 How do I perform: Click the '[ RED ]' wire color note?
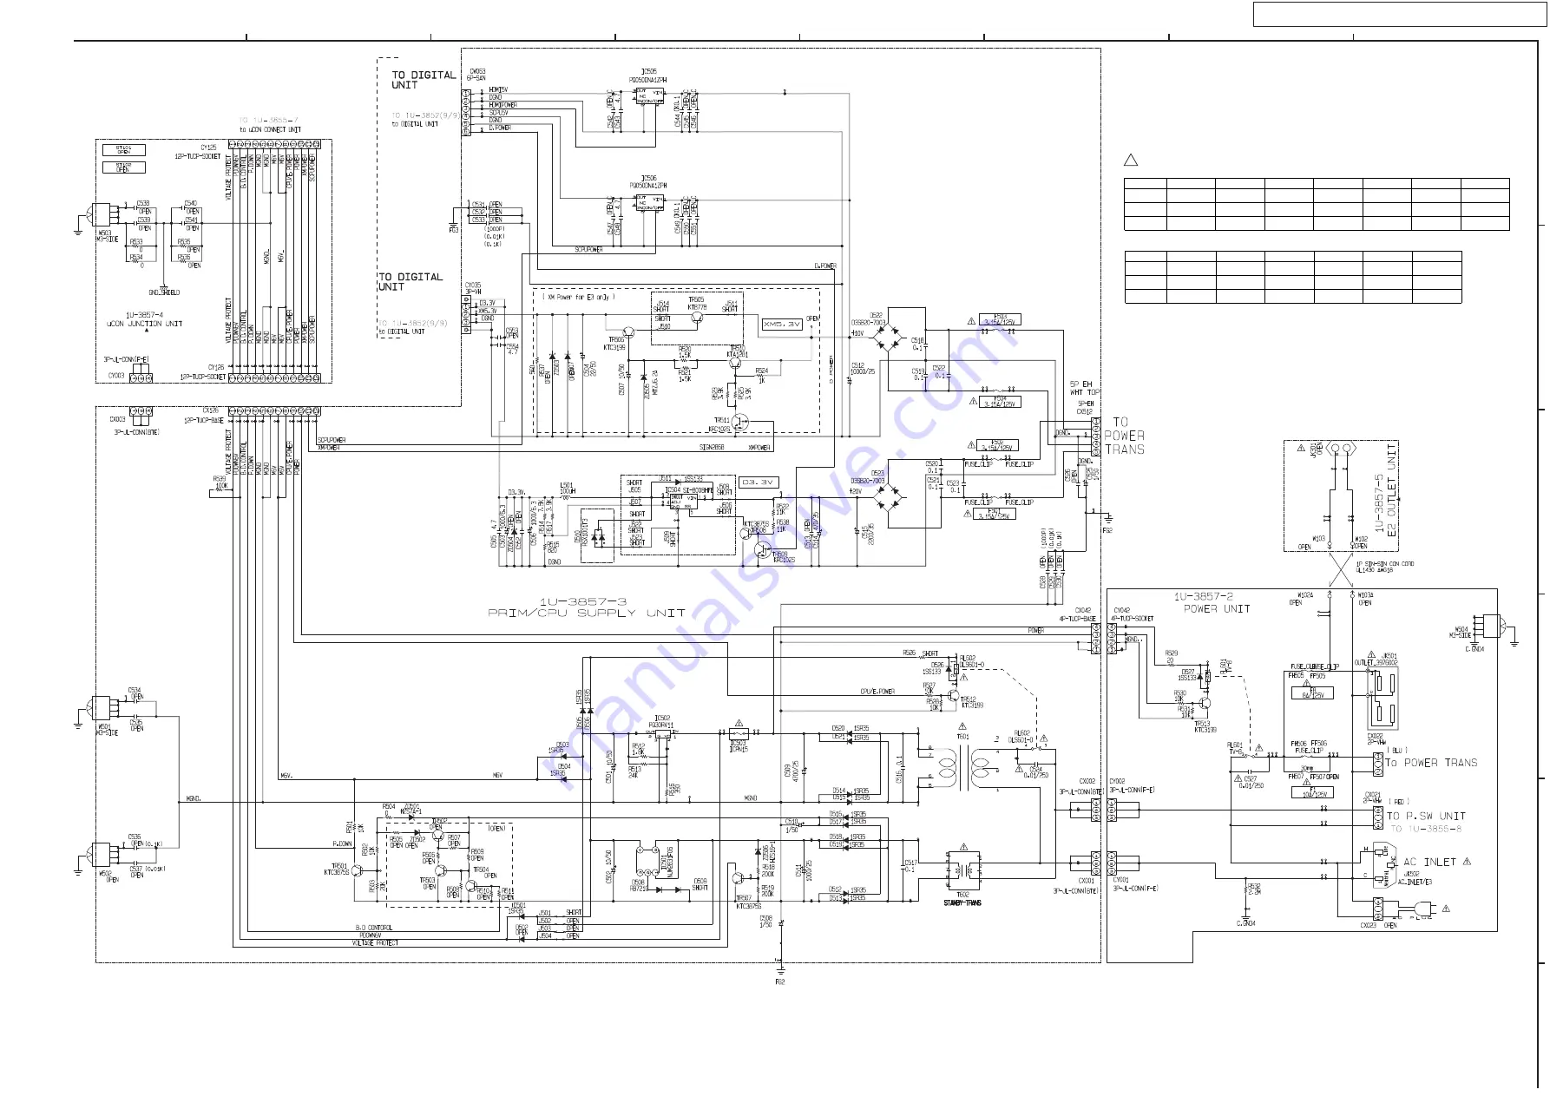(x=1398, y=802)
